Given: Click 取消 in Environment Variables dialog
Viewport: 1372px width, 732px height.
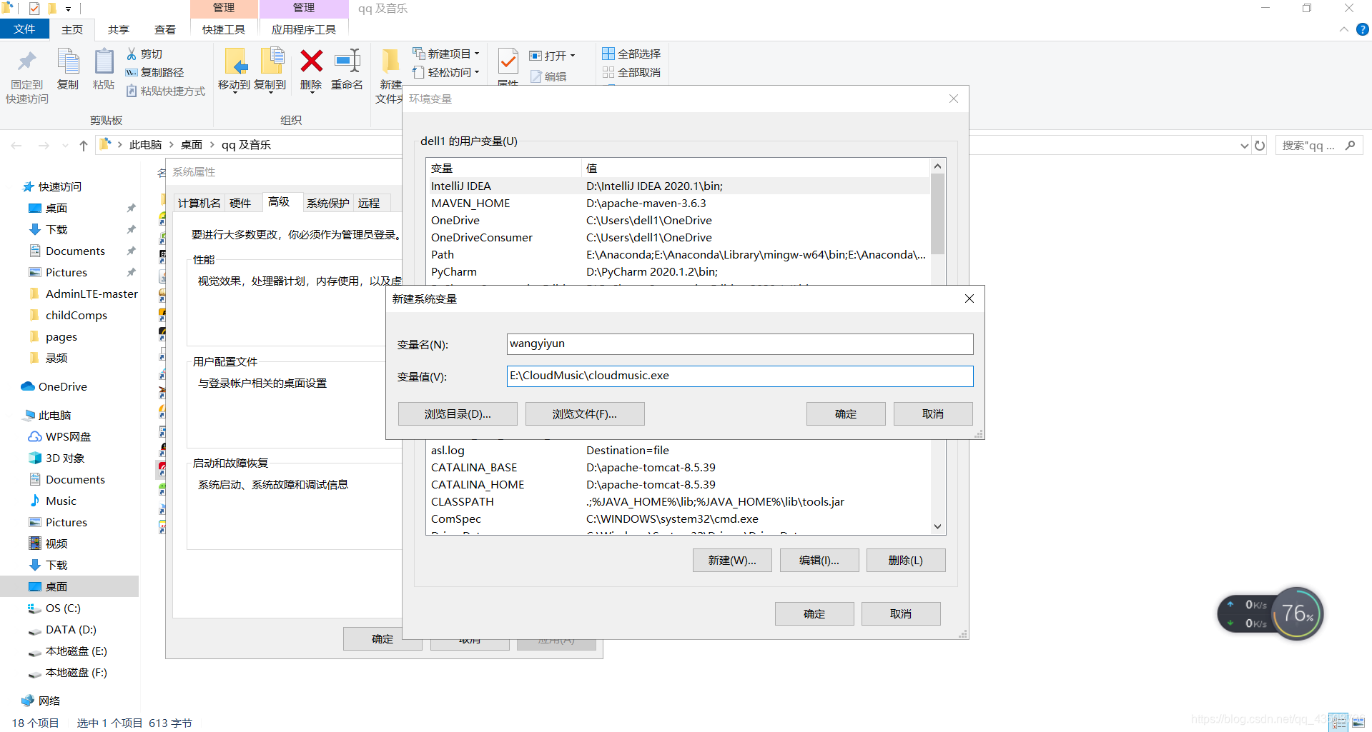Looking at the screenshot, I should 901,614.
